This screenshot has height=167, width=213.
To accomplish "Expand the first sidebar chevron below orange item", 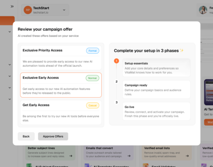I will 10,32.
